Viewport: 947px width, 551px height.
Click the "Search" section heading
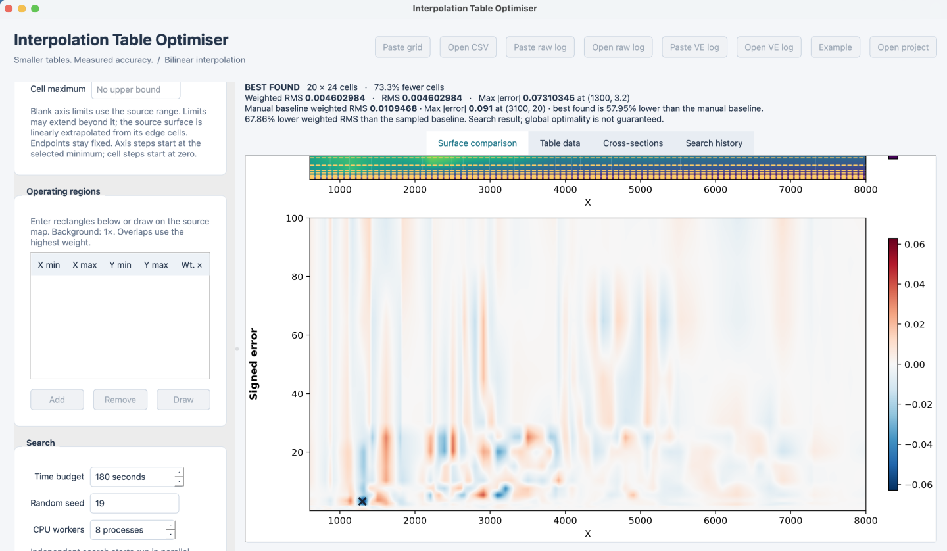coord(41,443)
